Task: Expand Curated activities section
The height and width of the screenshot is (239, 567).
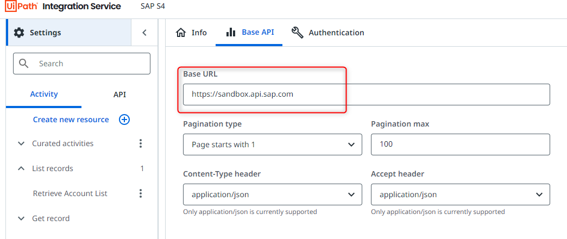Action: 21,143
